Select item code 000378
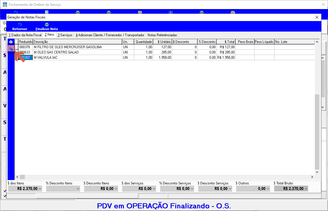Image resolution: width=328 pixels, height=211 pixels. click(x=25, y=47)
